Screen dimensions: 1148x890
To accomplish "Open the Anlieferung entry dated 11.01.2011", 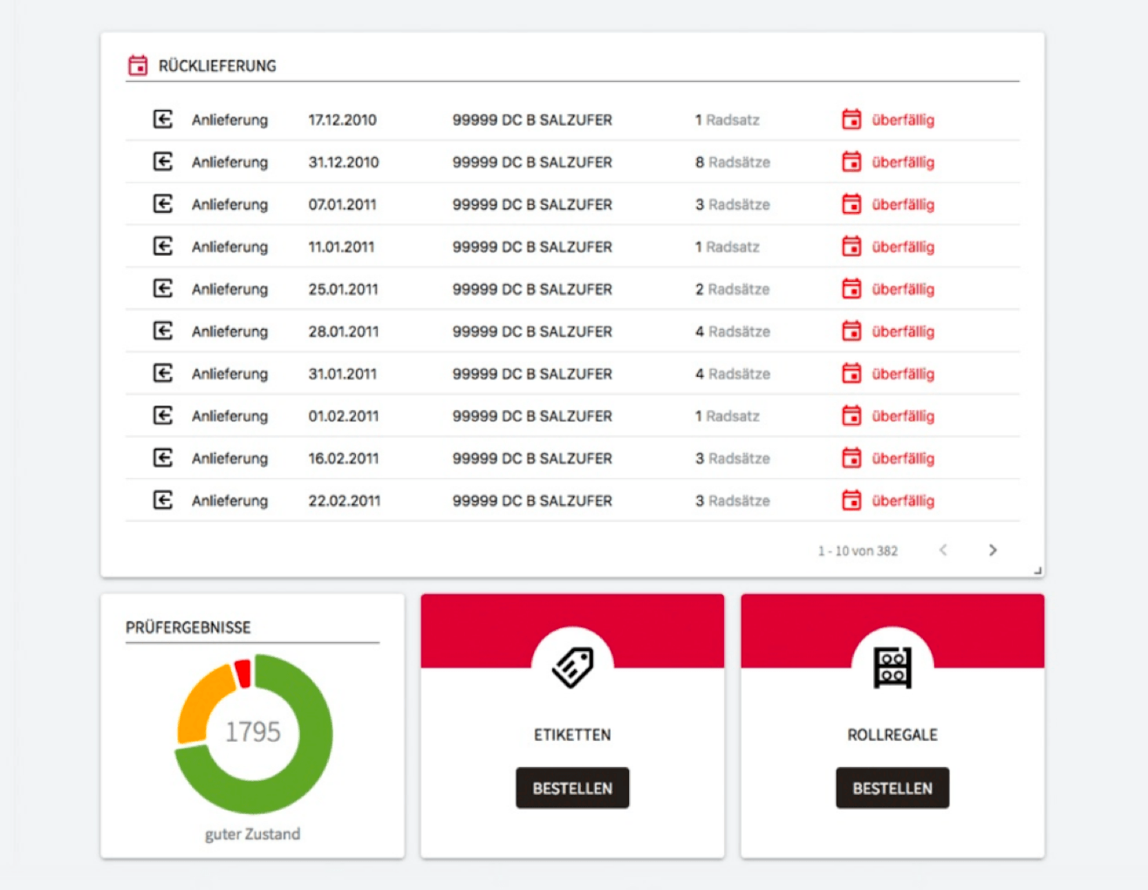I will 229,247.
